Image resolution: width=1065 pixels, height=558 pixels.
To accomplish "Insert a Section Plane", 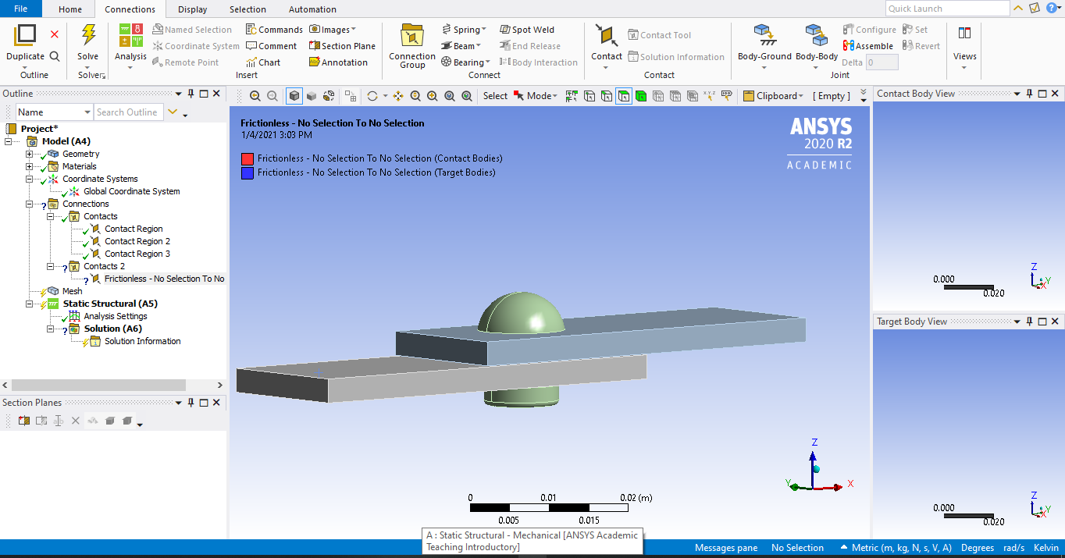I will point(342,45).
